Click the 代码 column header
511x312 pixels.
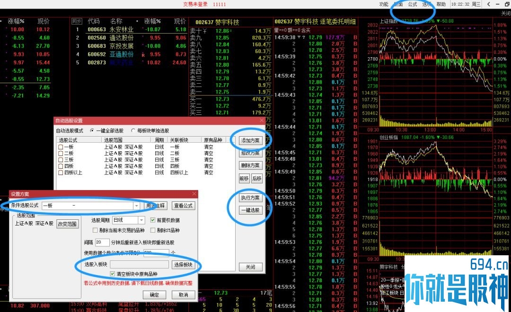pyautogui.click(x=94, y=21)
